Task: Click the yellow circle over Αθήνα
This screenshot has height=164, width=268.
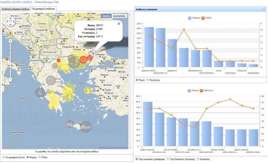Action: [68, 96]
